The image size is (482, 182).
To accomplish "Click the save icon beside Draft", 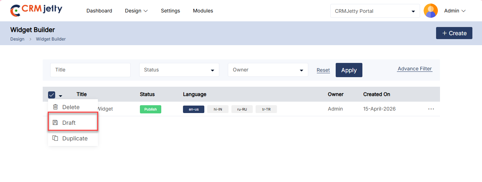I will 55,123.
